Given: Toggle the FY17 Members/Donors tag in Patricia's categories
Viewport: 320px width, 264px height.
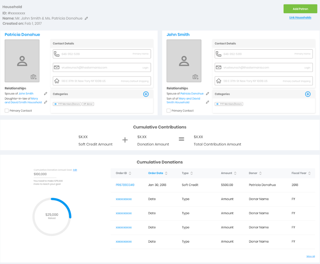Looking at the screenshot, I should (x=67, y=104).
